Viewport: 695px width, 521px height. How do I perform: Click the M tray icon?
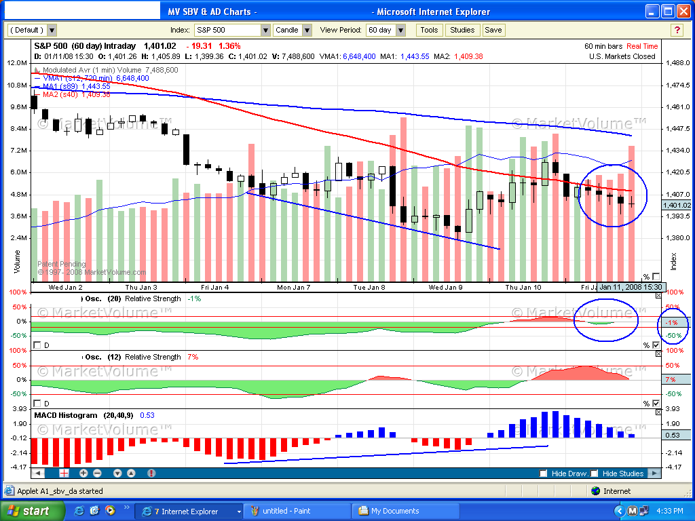[633, 511]
